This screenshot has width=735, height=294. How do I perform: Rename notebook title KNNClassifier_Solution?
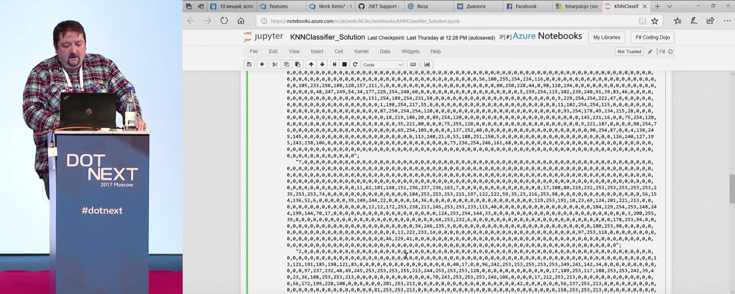coord(327,38)
